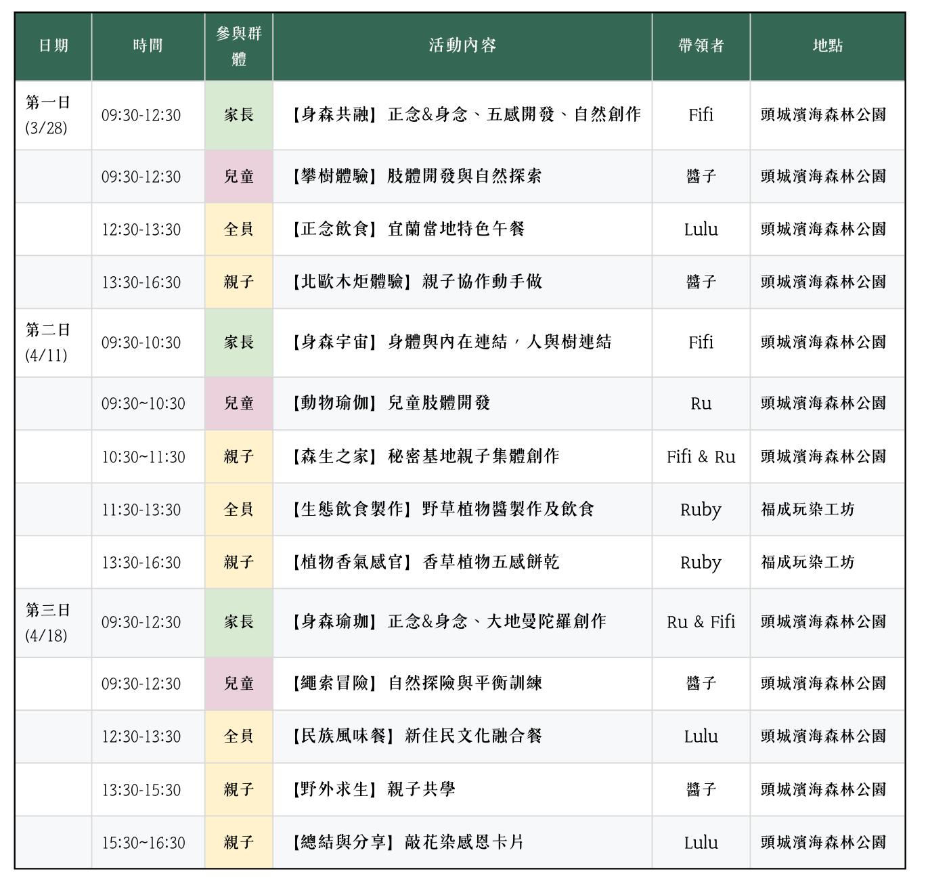Click the 【身森共融】 activity cell
This screenshot has width=928, height=880.
pos(466,115)
